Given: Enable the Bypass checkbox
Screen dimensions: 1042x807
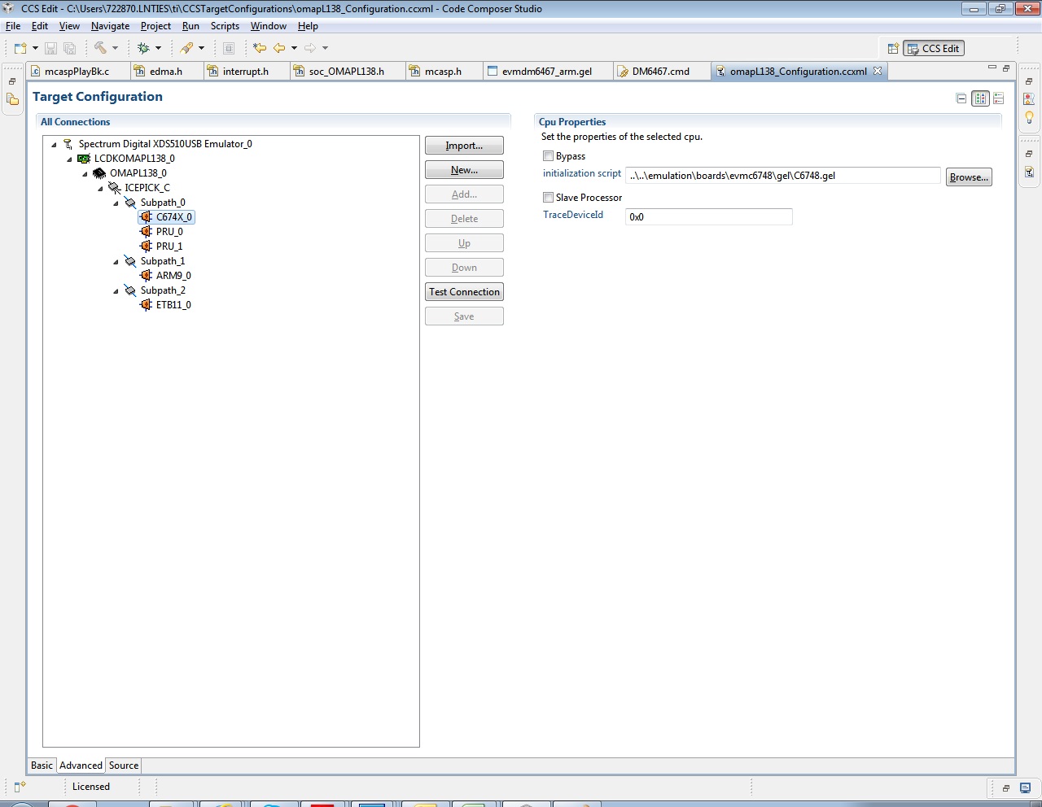Looking at the screenshot, I should (x=548, y=156).
